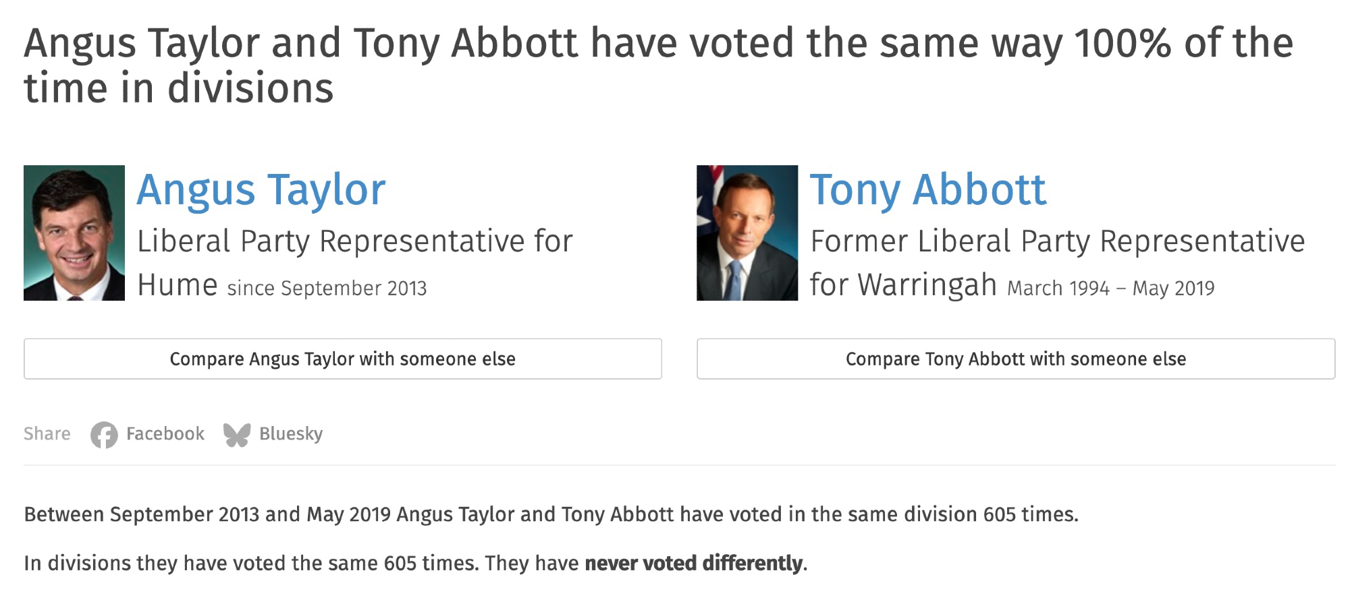Click the Facebook logo icon
Screen dimensions: 1350x604
(104, 435)
